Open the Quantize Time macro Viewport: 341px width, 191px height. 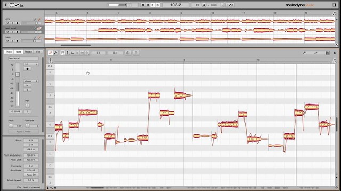[x=136, y=53]
